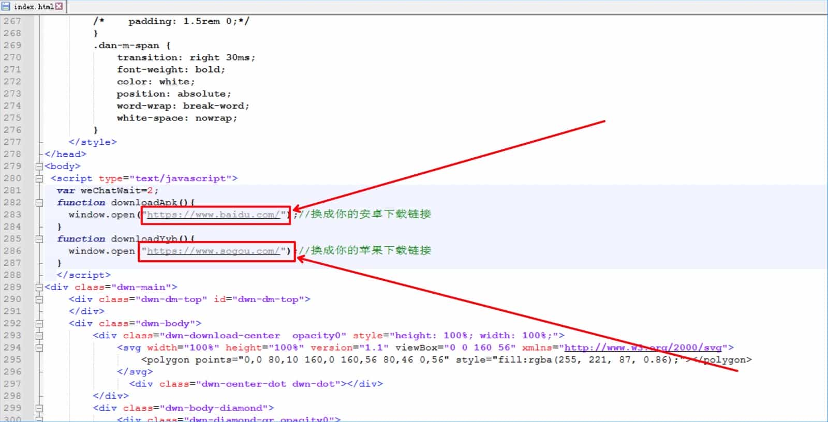Click the '</script>' closing tag
Image resolution: width=828 pixels, height=422 pixels.
pyautogui.click(x=83, y=275)
